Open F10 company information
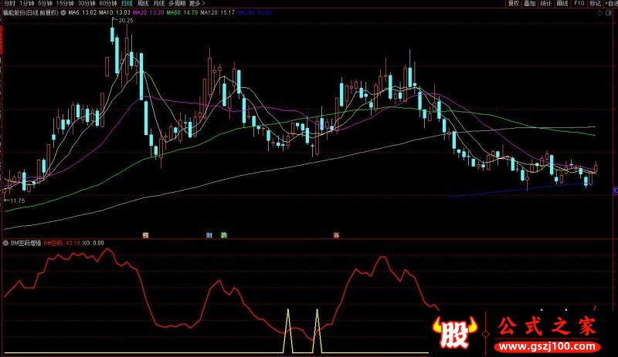The height and width of the screenshot is (357, 618). click(579, 4)
